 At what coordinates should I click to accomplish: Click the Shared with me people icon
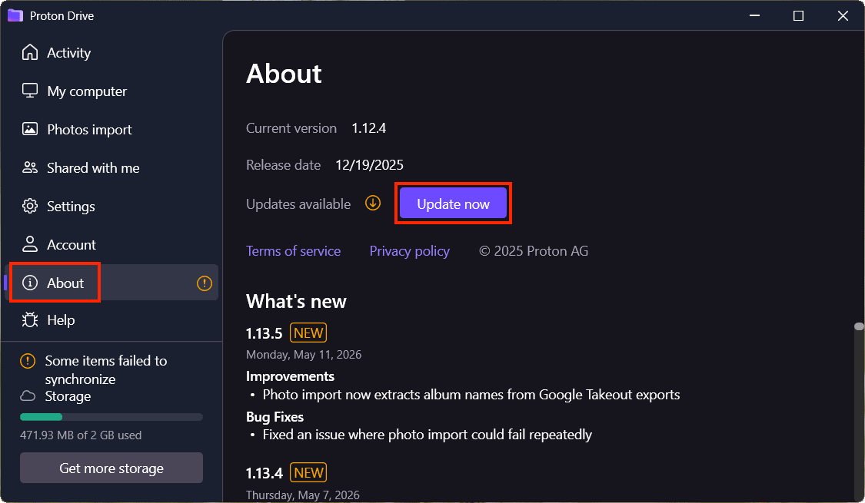click(30, 167)
